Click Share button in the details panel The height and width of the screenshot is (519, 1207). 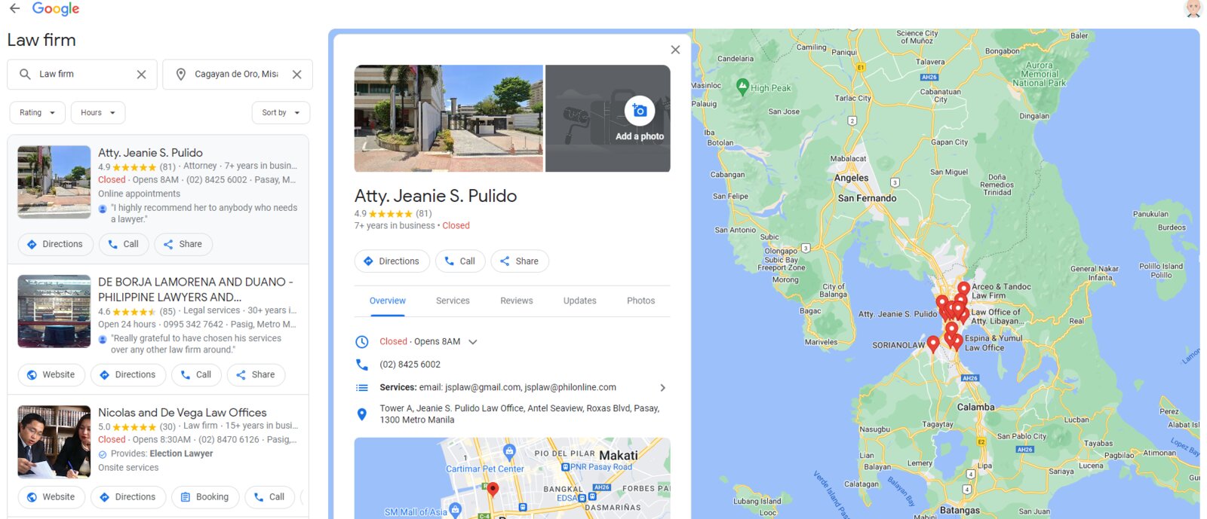tap(520, 261)
